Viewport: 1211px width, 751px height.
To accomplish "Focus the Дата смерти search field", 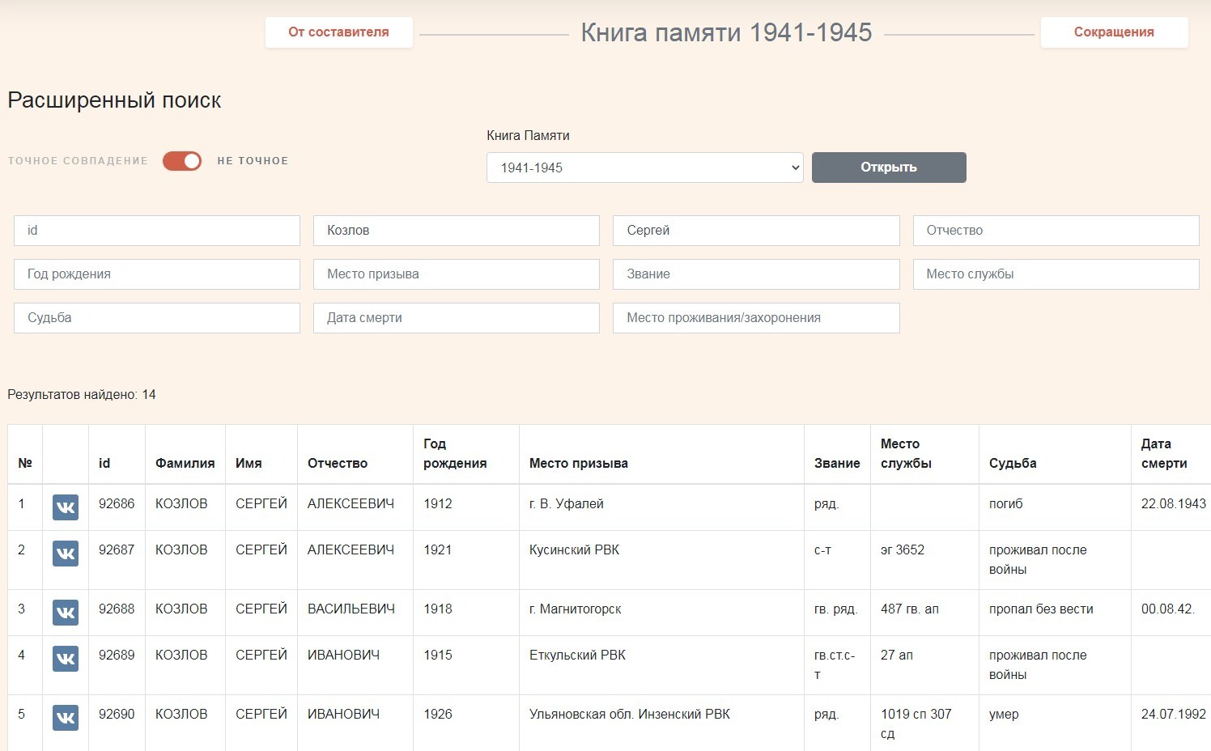I will 457,318.
